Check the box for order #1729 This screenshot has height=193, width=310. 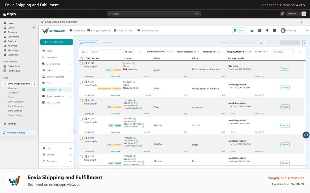coord(81,157)
